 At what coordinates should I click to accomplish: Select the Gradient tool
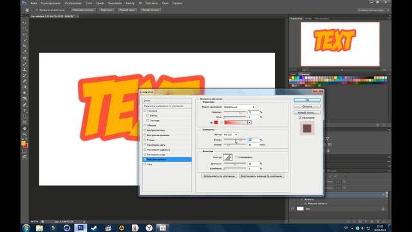pos(24,87)
